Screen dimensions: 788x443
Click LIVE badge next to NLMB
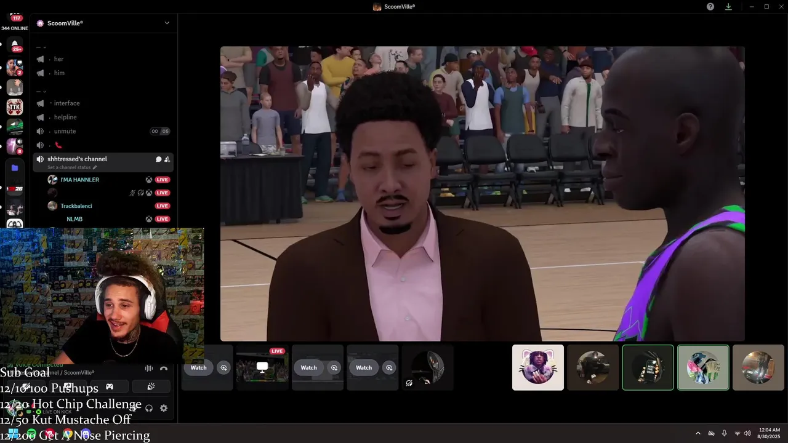click(163, 219)
